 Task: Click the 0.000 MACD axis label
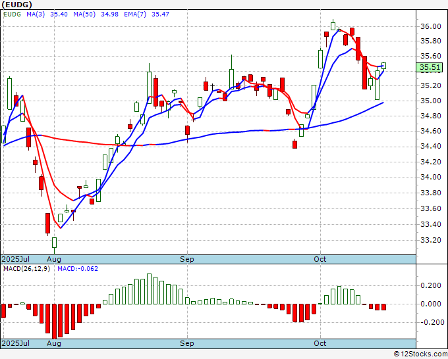[432, 304]
